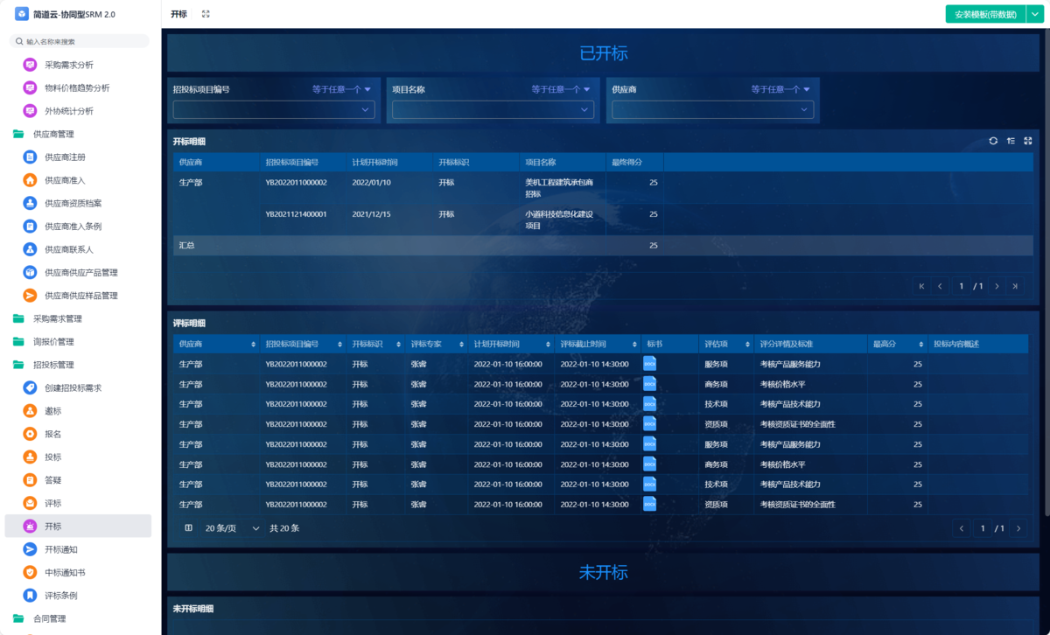
Task: Click 安装模板(带数据) button
Action: (985, 14)
